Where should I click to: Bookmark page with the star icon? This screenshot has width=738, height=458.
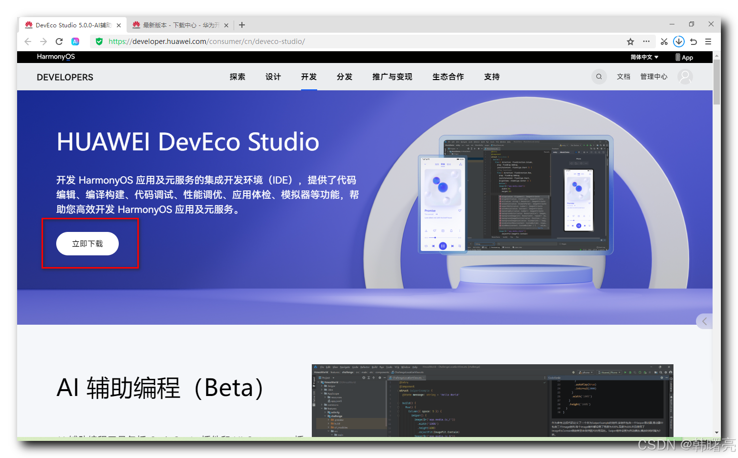630,42
